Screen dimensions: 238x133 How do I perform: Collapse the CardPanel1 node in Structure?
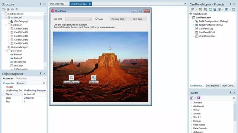[x=6, y=25]
